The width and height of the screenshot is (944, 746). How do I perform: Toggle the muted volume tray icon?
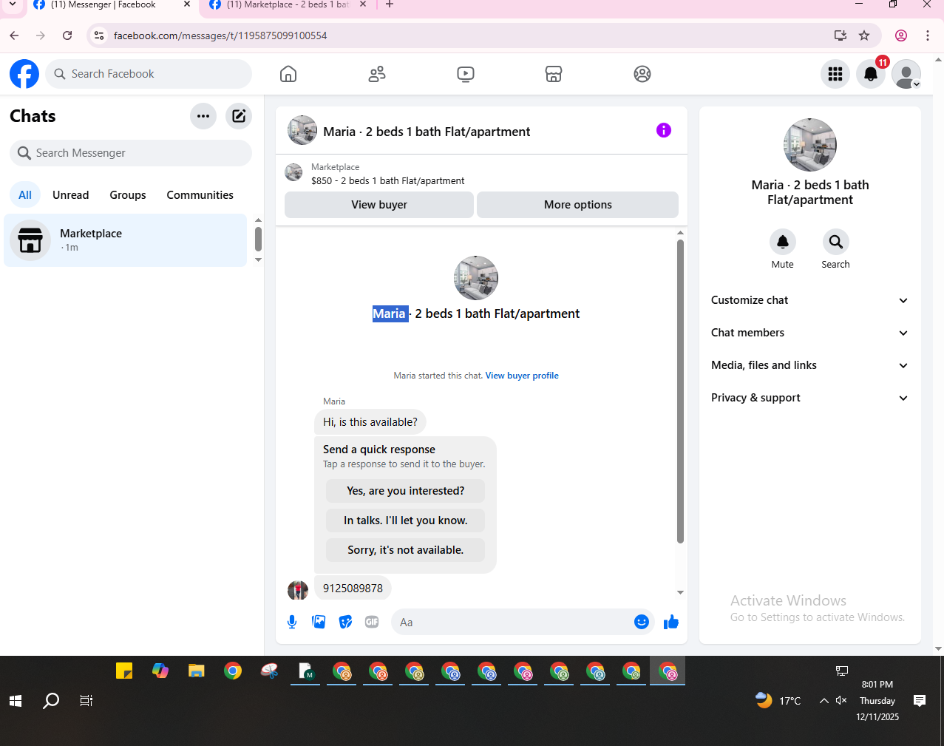[841, 700]
